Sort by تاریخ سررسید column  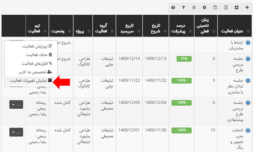click(x=129, y=26)
